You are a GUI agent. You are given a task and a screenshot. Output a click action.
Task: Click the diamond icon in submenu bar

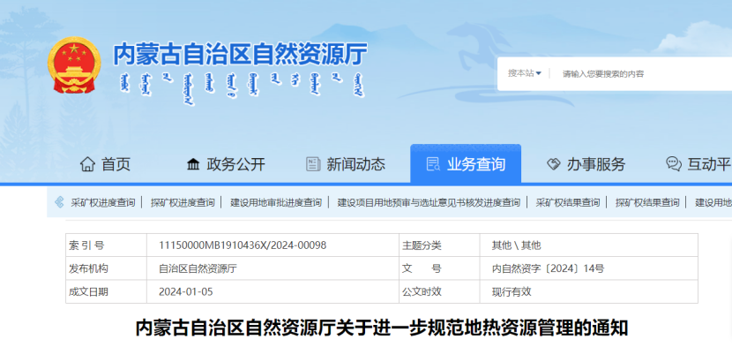pyautogui.click(x=59, y=202)
